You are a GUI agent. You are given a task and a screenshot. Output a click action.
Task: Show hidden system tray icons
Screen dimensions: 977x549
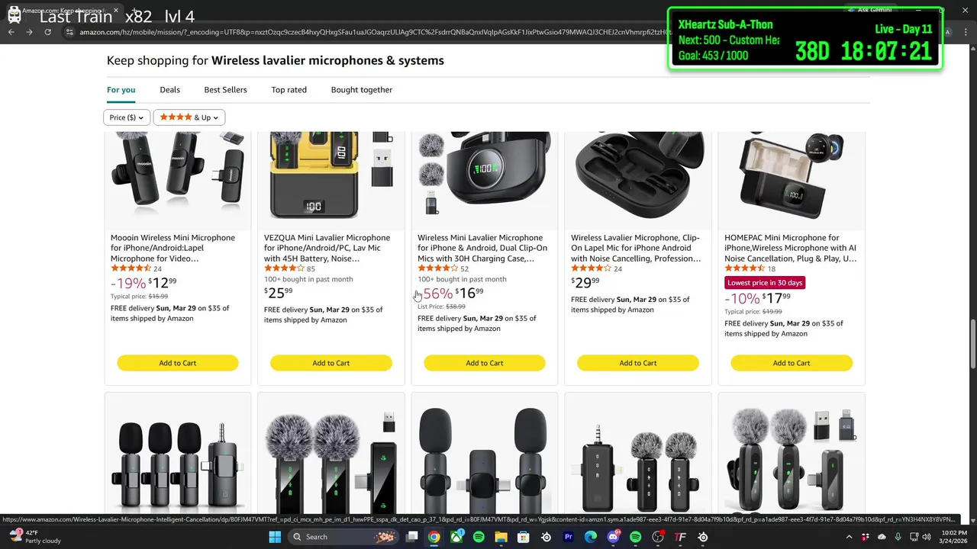pyautogui.click(x=850, y=537)
